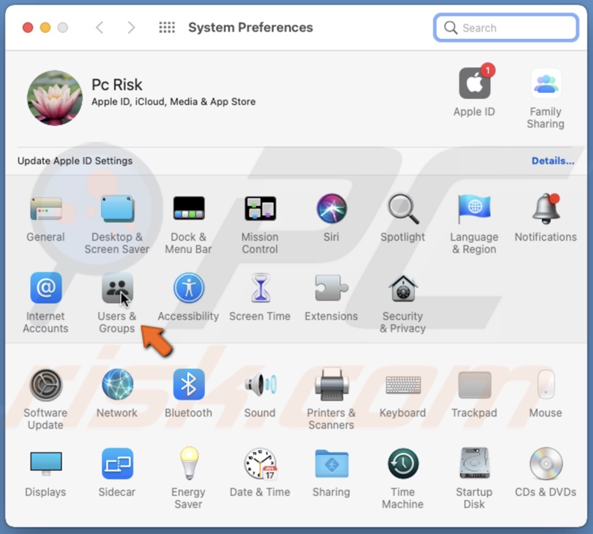Viewport: 593px width, 534px height.
Task: Click the Search field
Action: pyautogui.click(x=507, y=28)
